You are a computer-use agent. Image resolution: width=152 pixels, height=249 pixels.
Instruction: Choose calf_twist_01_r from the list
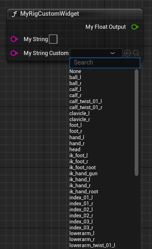[86, 107]
